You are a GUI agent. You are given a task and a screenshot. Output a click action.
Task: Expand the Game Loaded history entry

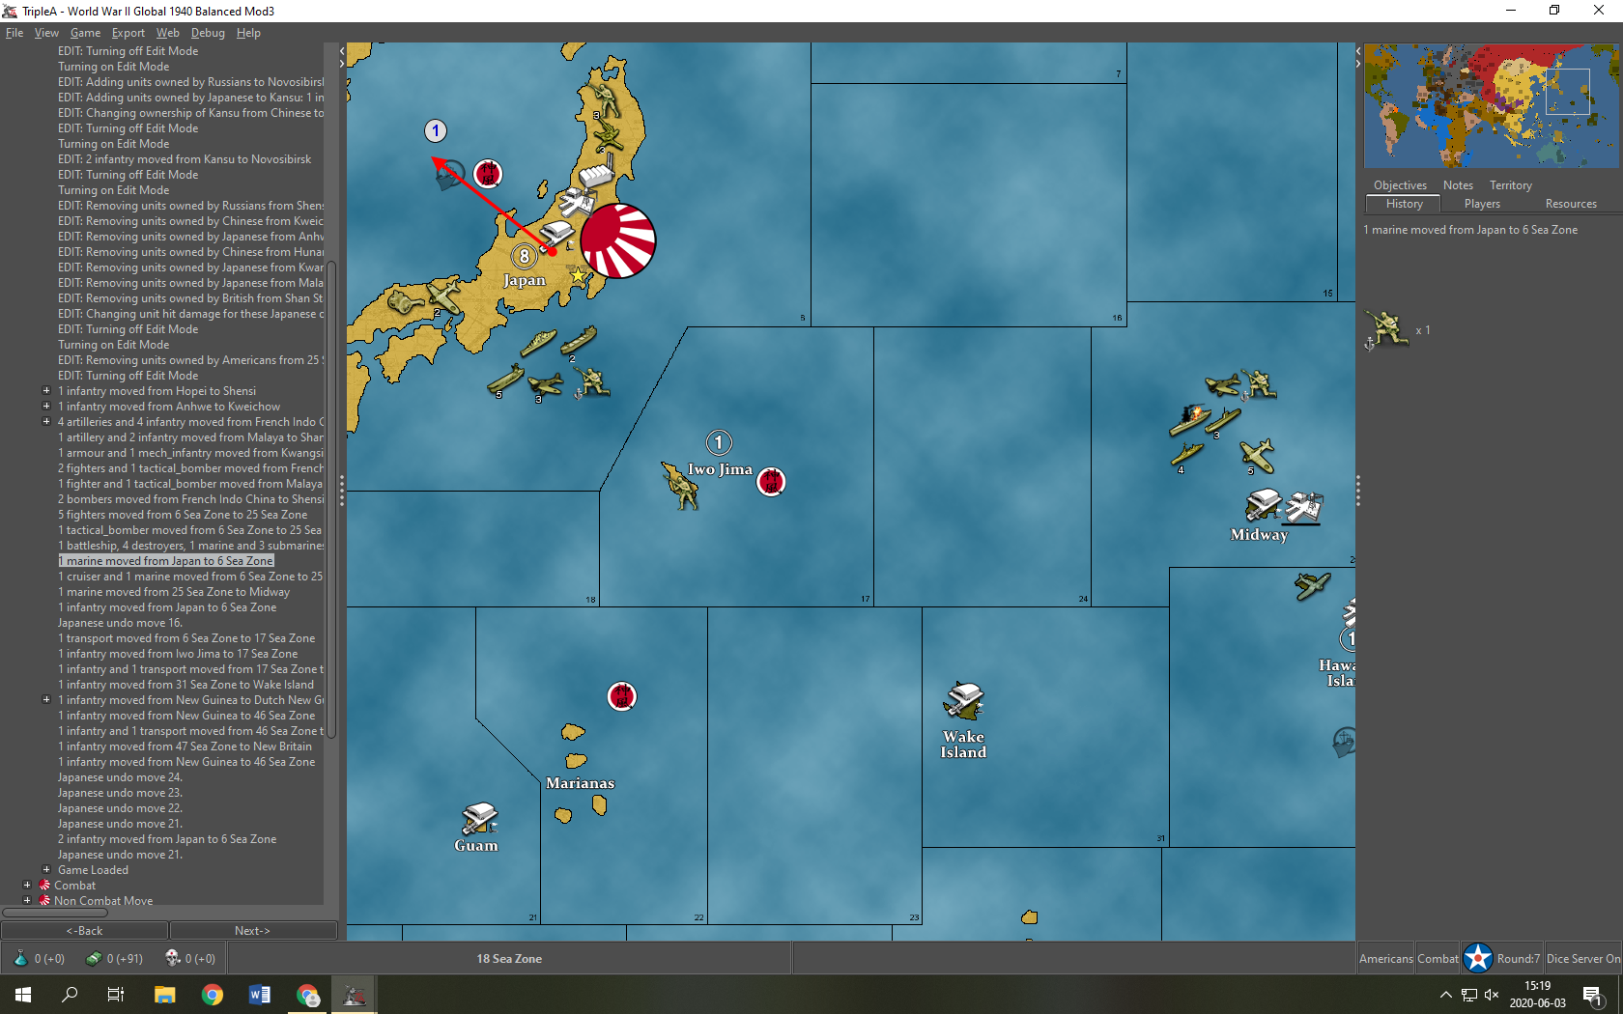coord(46,870)
